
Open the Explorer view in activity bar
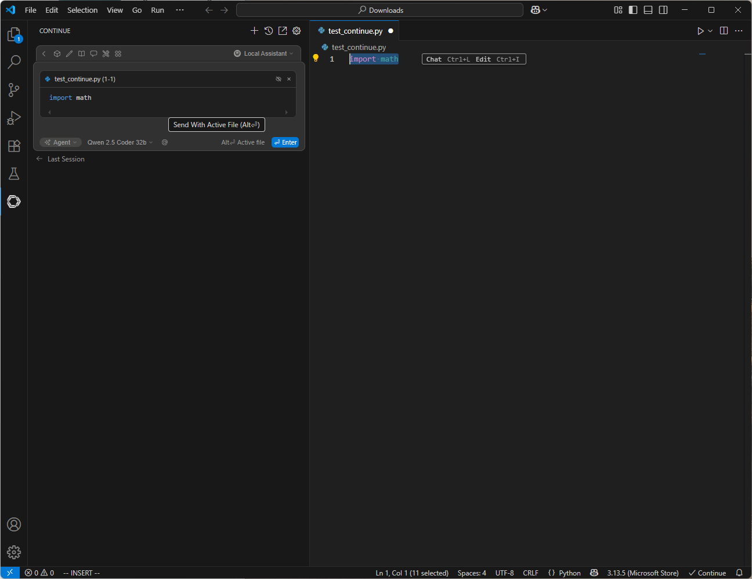point(14,35)
